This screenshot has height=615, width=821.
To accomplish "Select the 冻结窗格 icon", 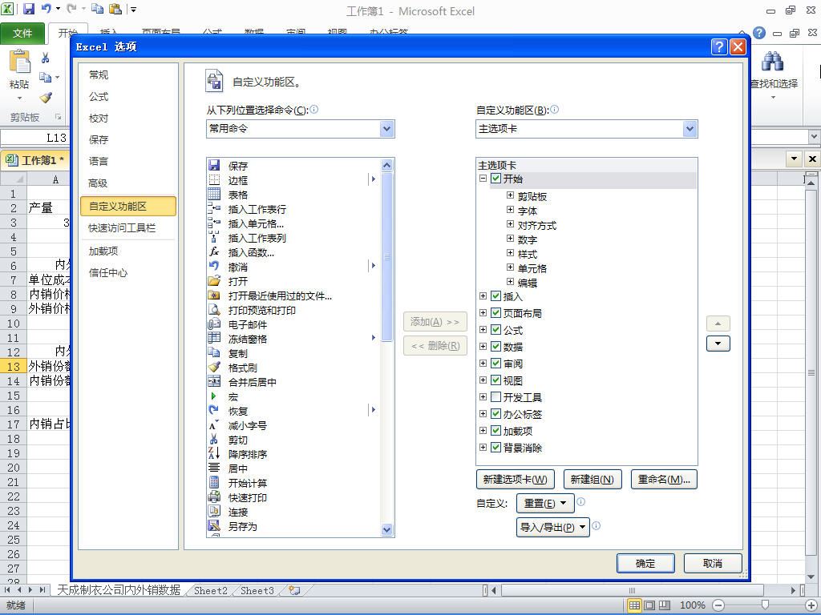I will [x=214, y=339].
